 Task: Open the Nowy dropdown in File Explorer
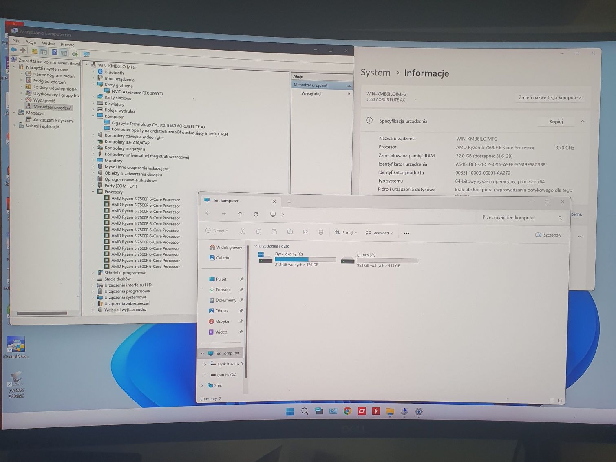click(217, 231)
